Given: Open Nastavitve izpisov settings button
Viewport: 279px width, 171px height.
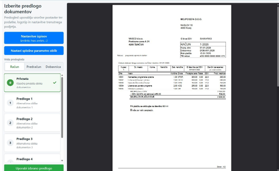Looking at the screenshot, I should 34,38.
